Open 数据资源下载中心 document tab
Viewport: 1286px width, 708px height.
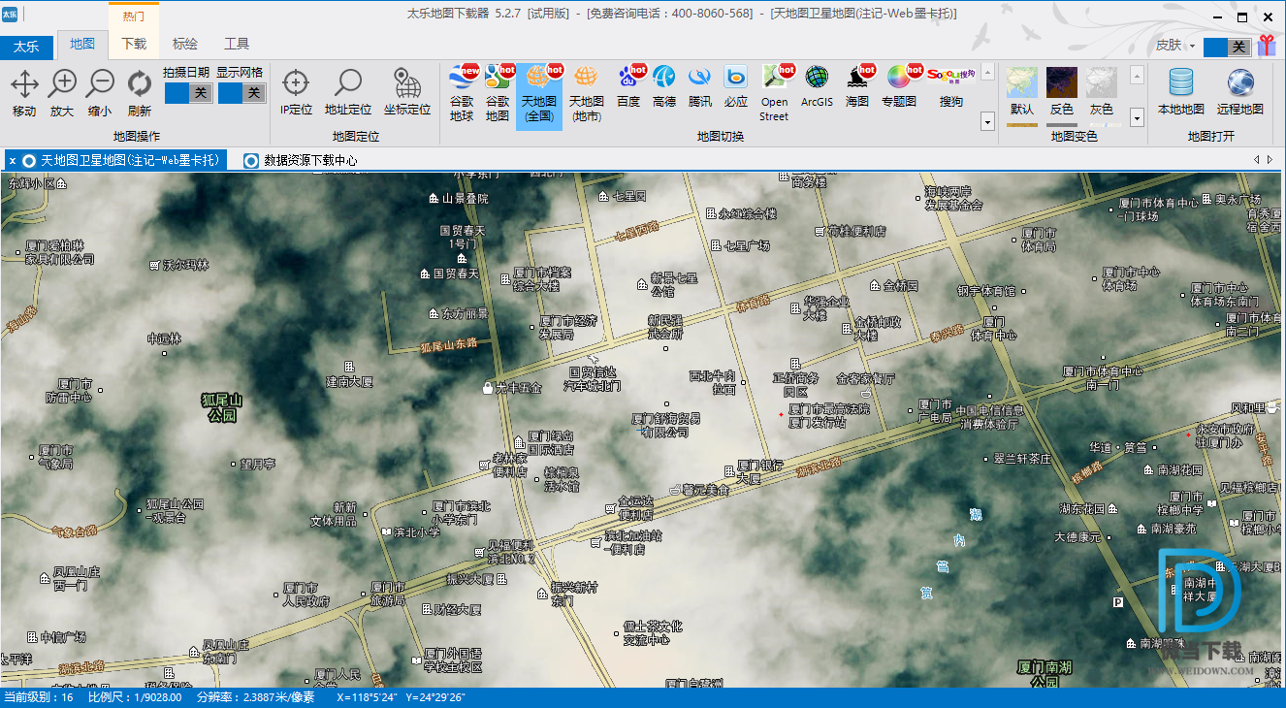pos(301,161)
